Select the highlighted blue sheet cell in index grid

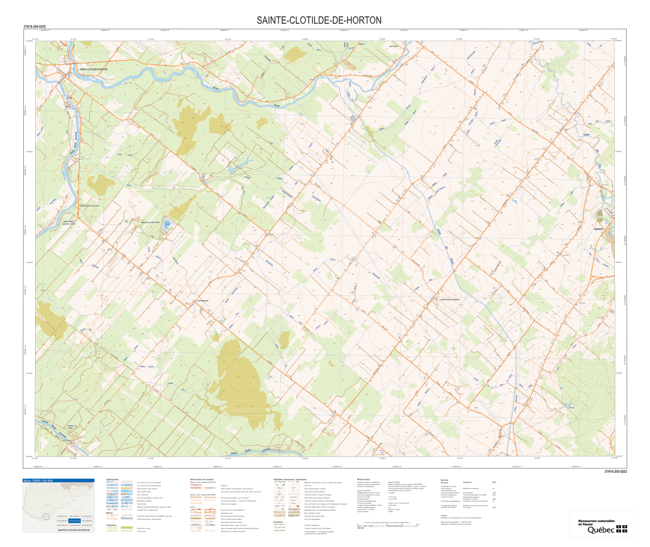pos(74,520)
